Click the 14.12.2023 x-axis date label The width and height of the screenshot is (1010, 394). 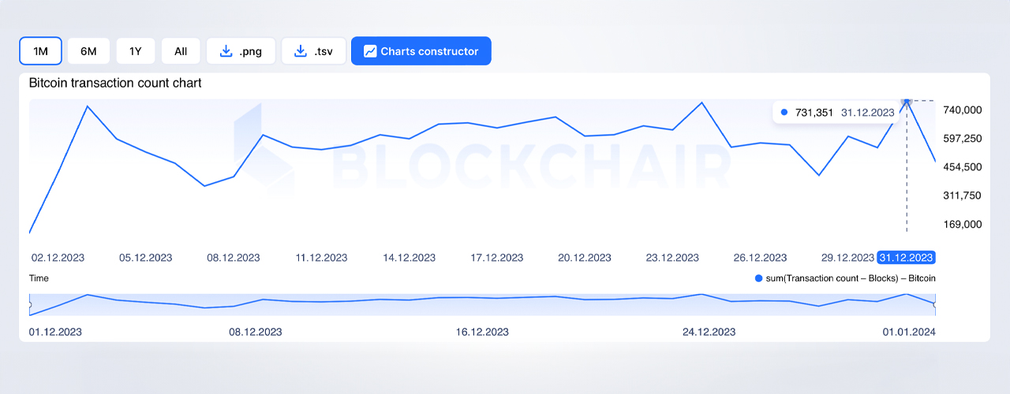[x=409, y=258]
